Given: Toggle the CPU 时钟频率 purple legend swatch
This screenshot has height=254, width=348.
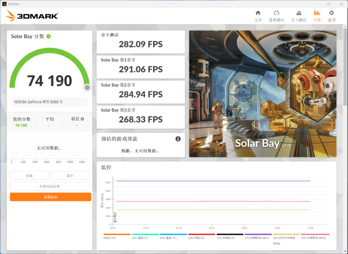Looking at the screenshot, I should click(258, 234).
